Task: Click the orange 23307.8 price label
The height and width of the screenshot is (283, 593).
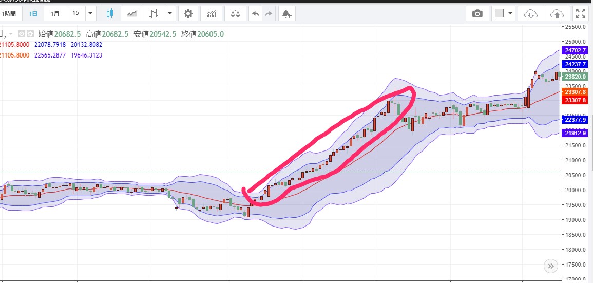Action: tap(576, 92)
